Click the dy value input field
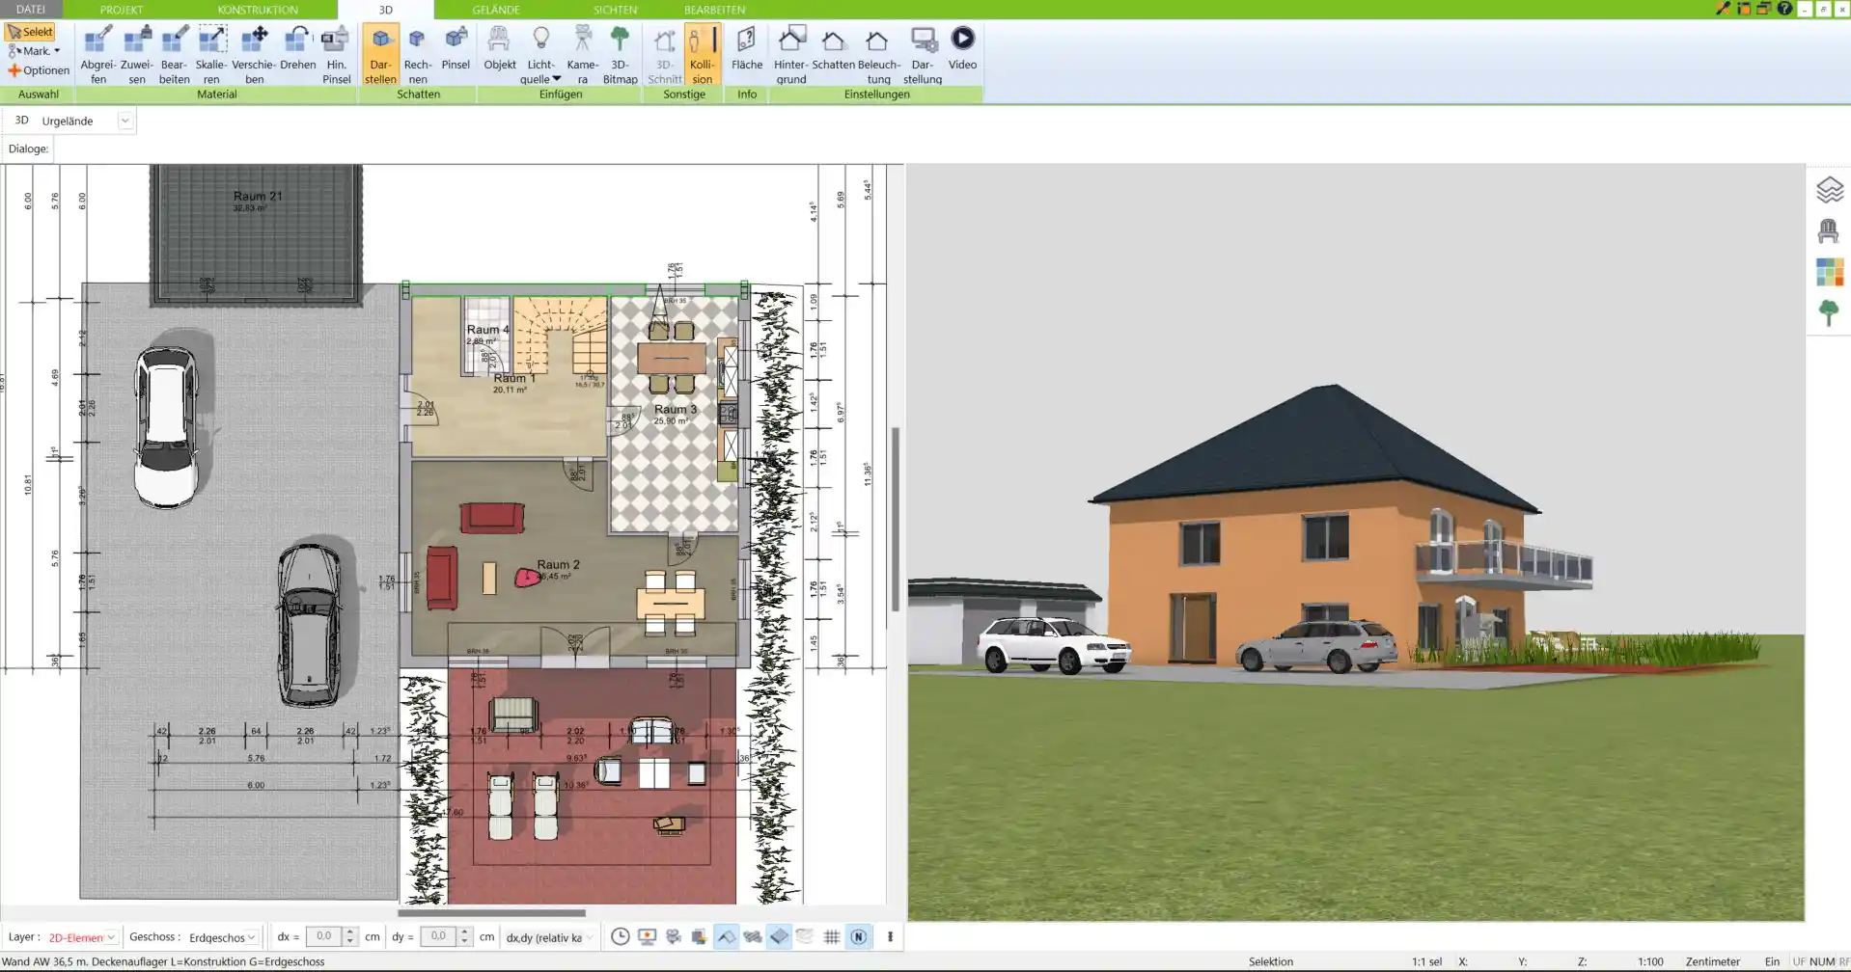The image size is (1851, 972). pos(438,936)
